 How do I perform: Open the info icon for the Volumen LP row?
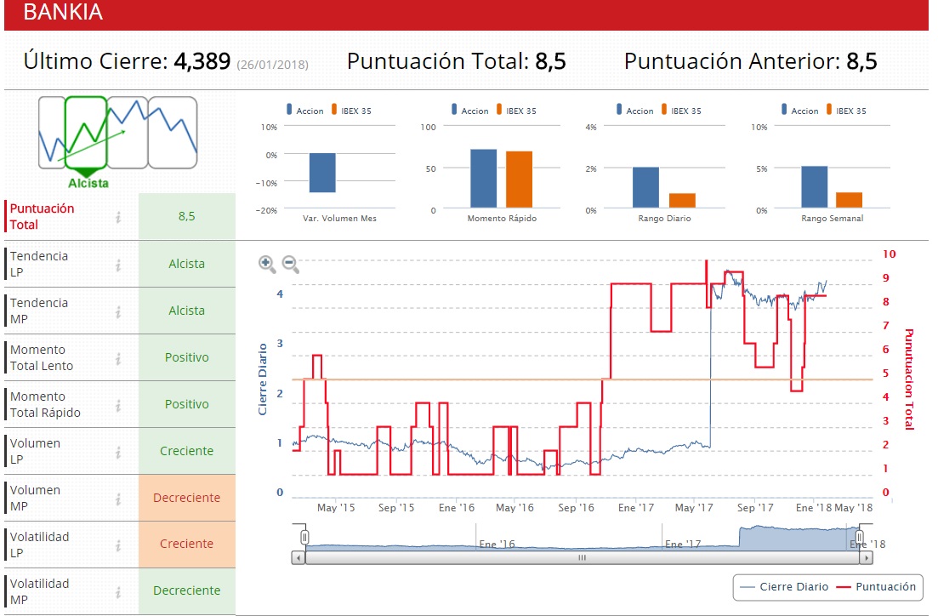(118, 452)
